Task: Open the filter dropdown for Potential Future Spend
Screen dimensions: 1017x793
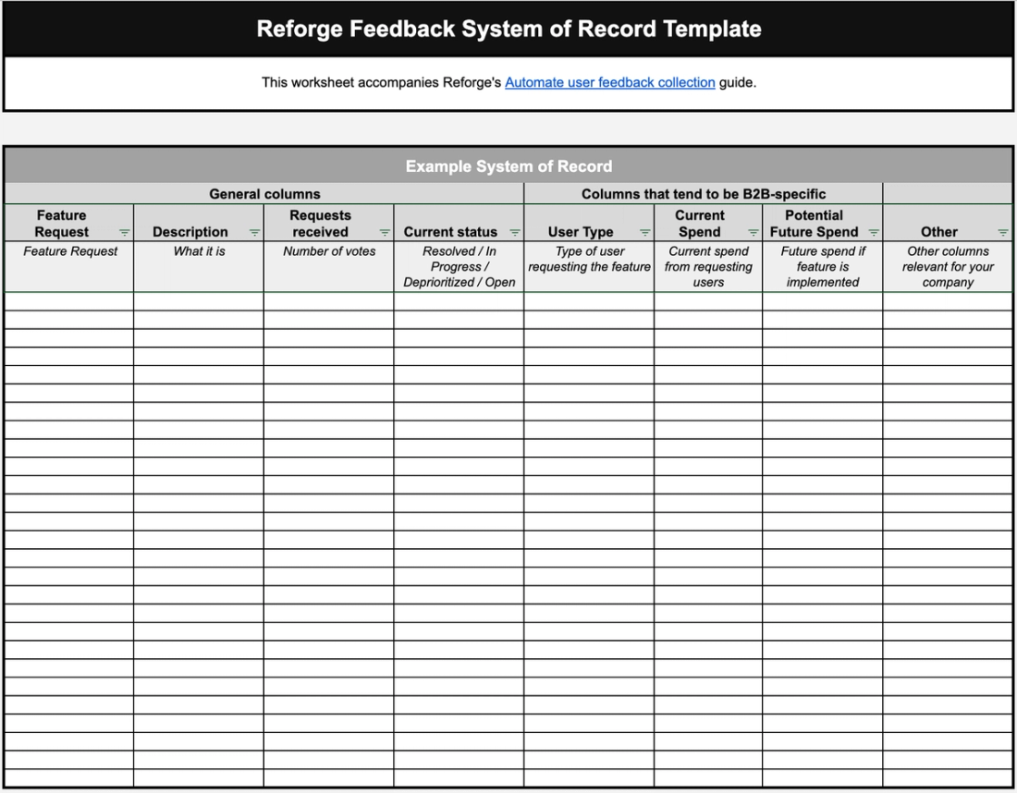Action: click(x=873, y=232)
